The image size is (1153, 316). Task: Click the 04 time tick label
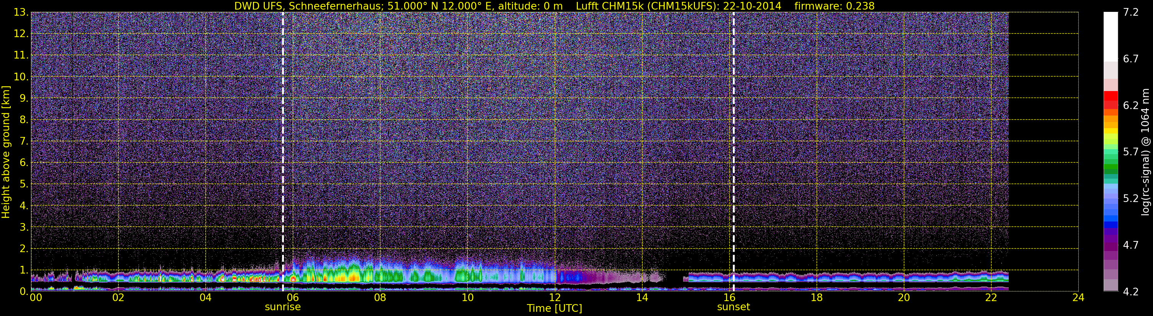tap(205, 298)
